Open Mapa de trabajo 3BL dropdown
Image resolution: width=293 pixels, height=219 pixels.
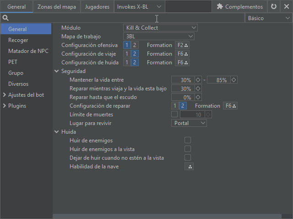[159, 36]
